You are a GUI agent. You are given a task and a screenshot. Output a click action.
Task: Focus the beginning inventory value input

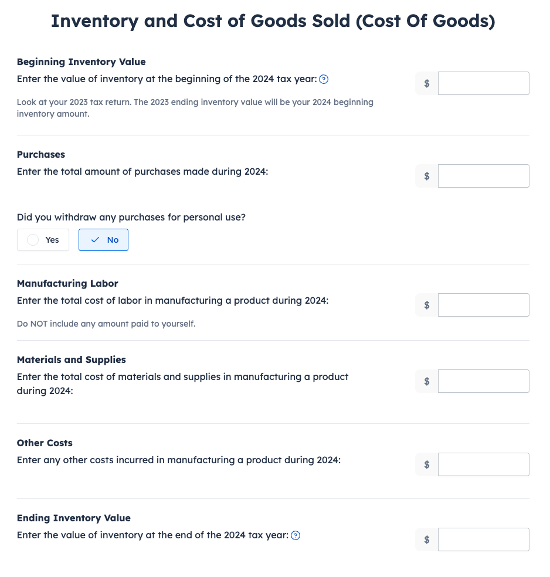483,83
